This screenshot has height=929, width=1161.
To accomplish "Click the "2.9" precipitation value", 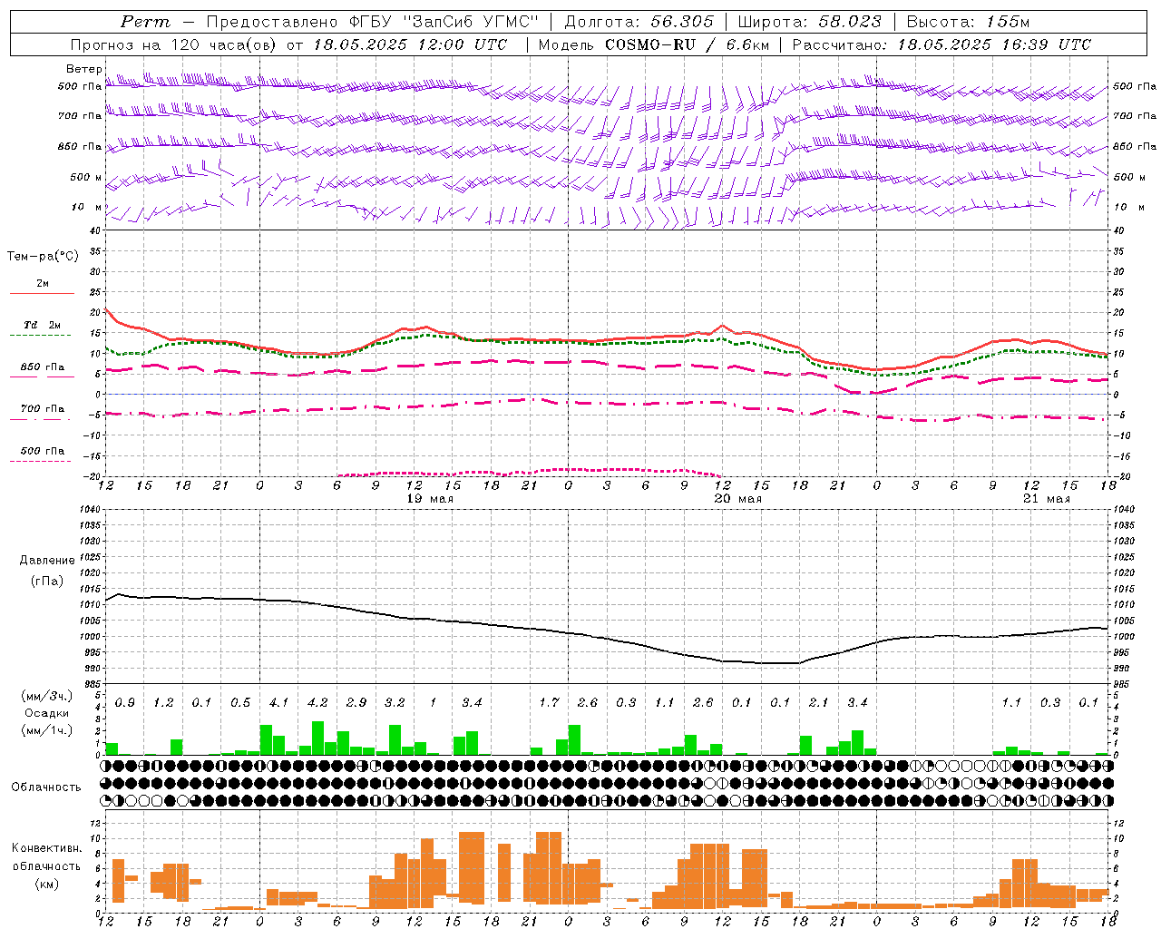I will click(356, 703).
